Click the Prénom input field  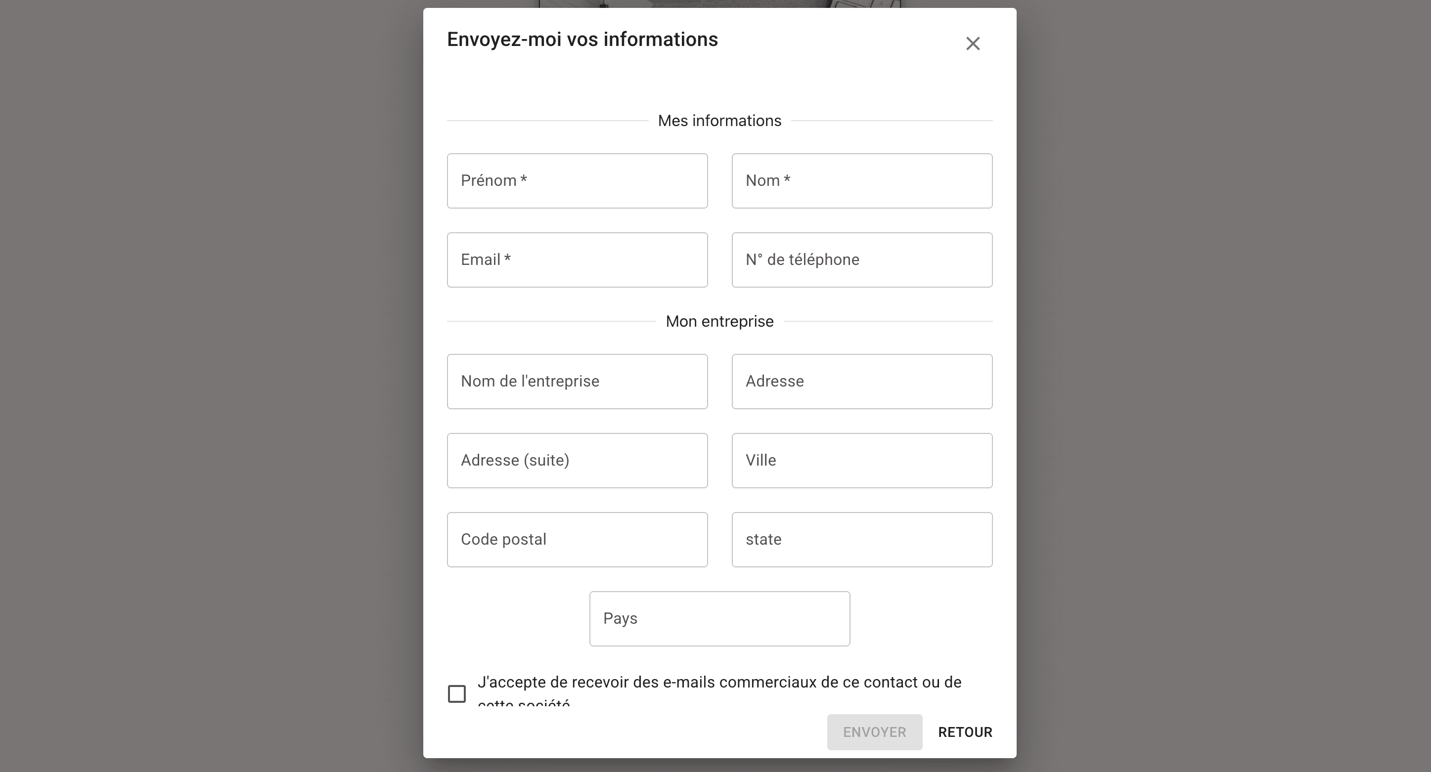coord(577,181)
